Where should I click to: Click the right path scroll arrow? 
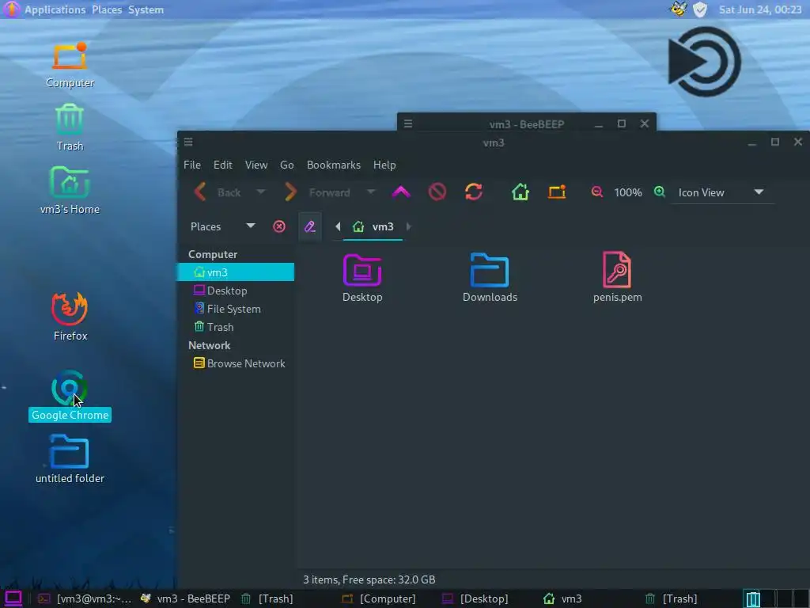[x=409, y=226]
